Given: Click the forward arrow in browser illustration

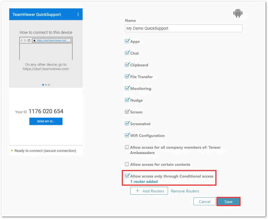Looking at the screenshot, I should click(25, 41).
